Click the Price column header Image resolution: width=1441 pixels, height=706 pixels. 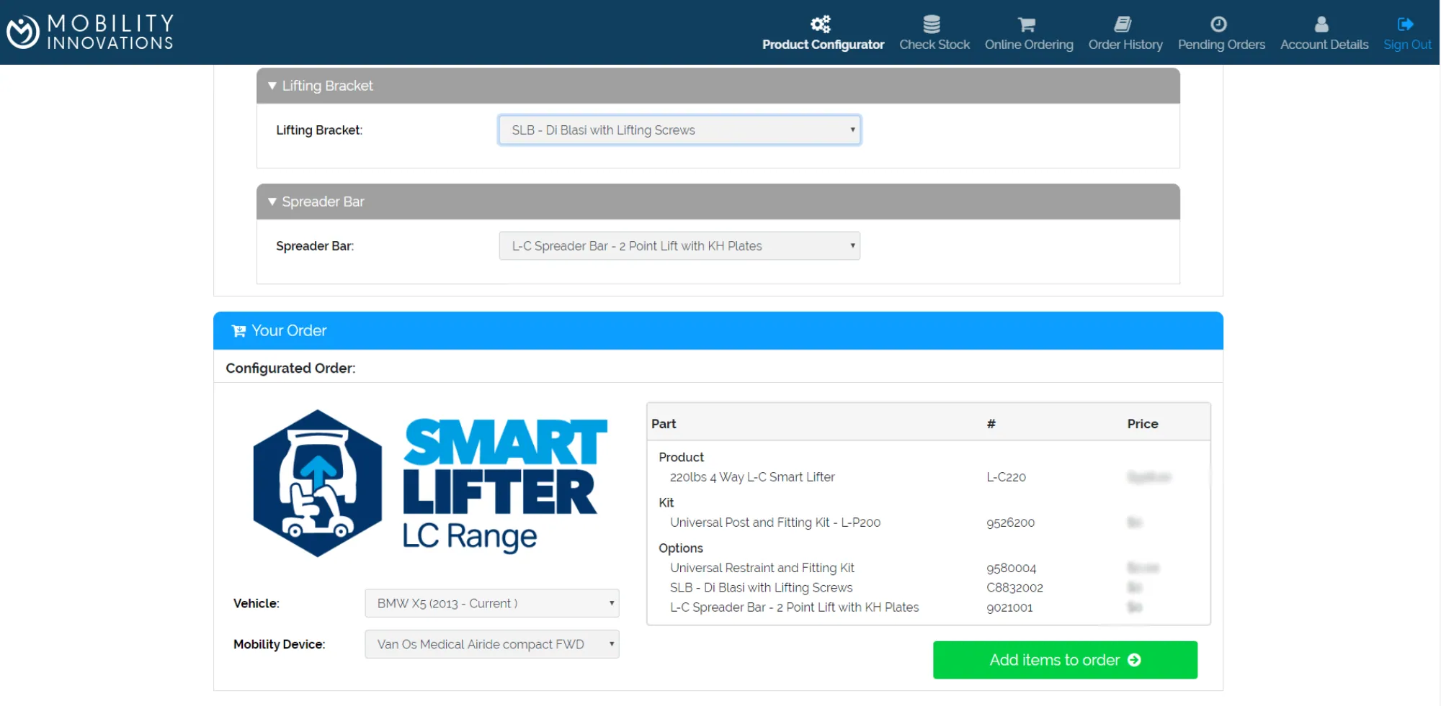pyautogui.click(x=1143, y=424)
